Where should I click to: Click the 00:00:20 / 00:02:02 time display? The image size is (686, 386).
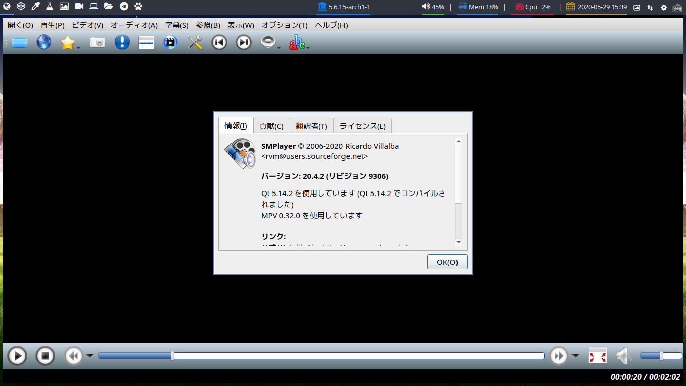[646, 377]
